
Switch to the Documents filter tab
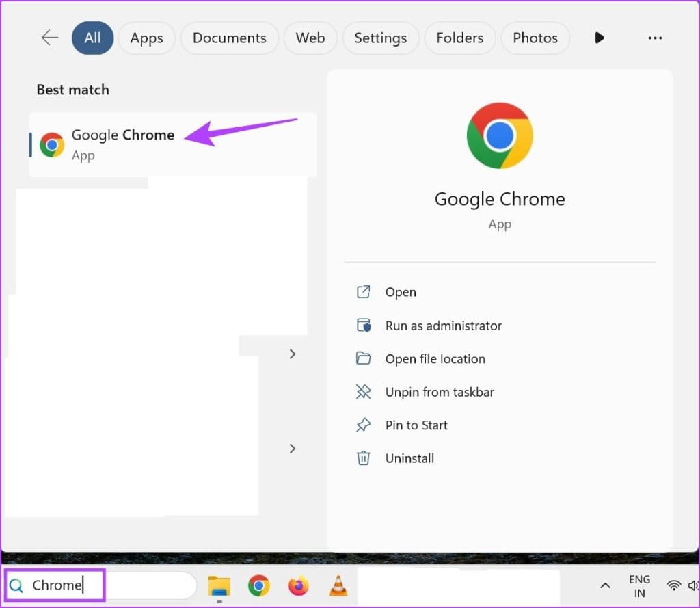click(230, 38)
